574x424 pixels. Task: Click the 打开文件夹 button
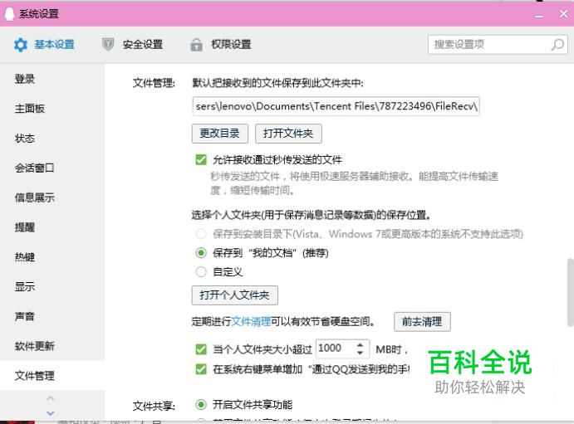click(288, 134)
